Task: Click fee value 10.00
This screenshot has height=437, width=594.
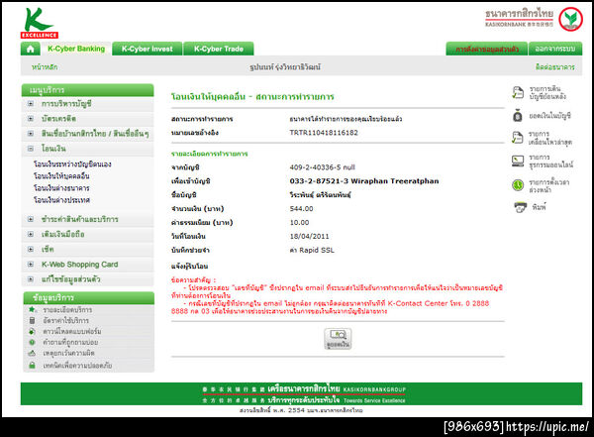Action: tap(299, 222)
